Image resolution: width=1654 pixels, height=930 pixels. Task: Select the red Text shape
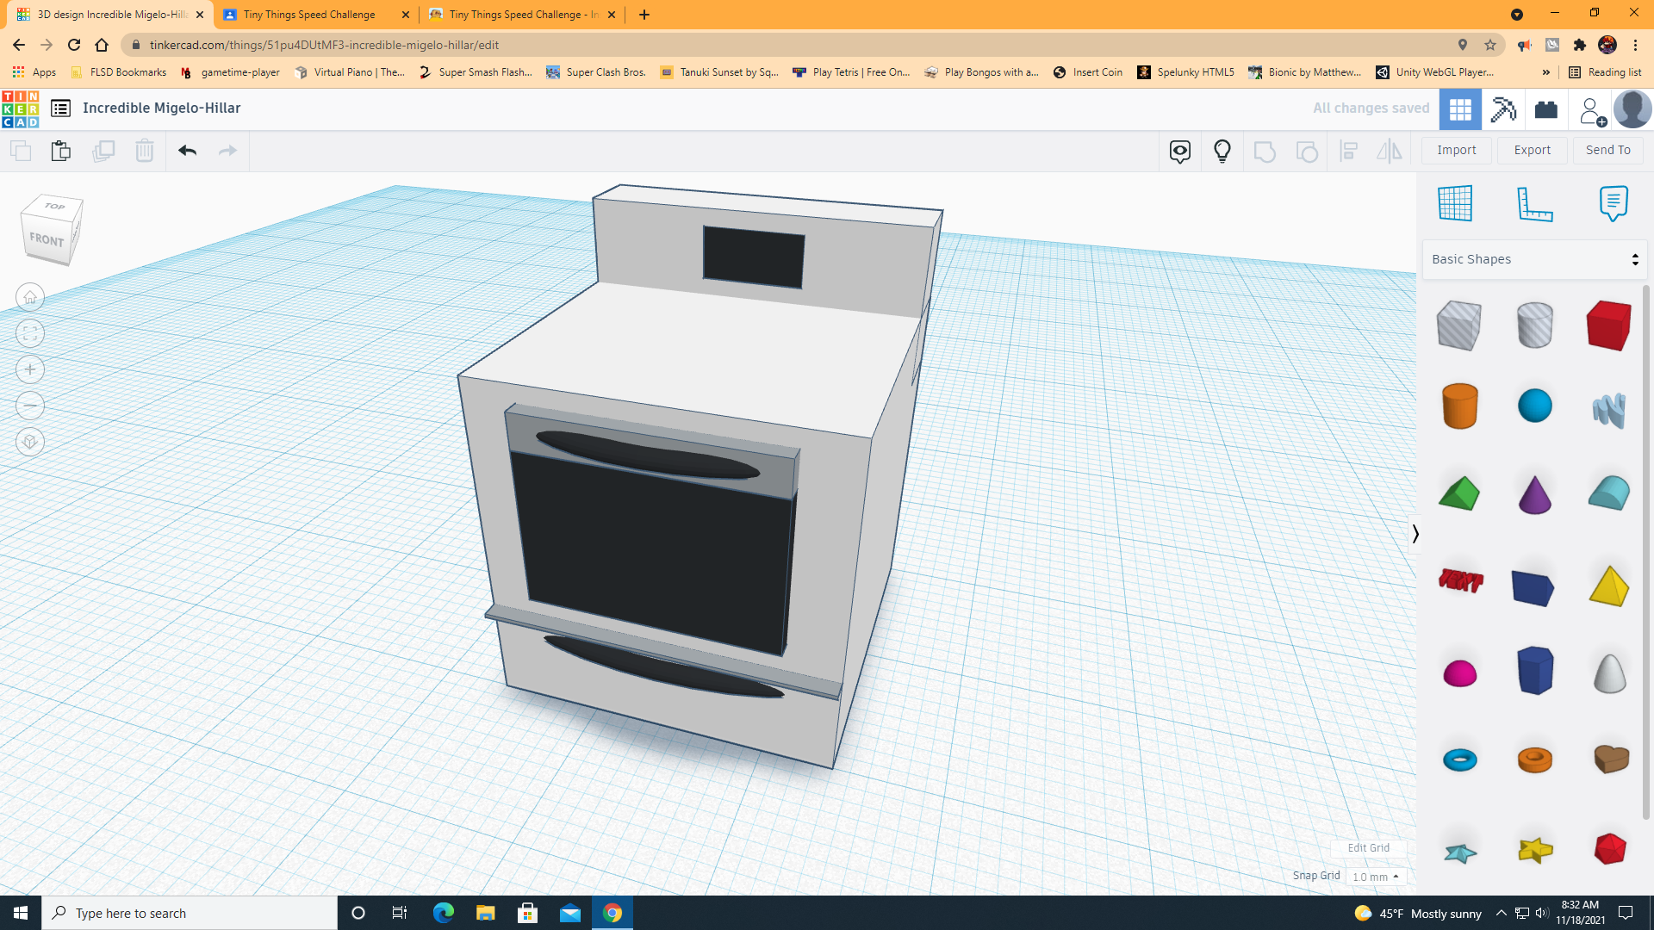tap(1460, 580)
